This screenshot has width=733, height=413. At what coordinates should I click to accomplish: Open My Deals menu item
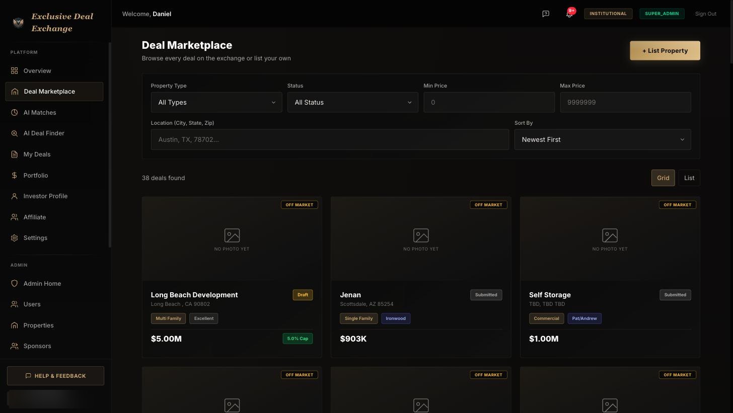point(54,154)
